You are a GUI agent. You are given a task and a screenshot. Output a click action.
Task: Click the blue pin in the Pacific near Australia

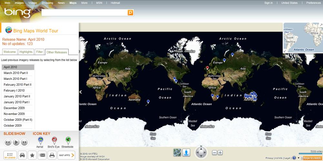point(148,101)
